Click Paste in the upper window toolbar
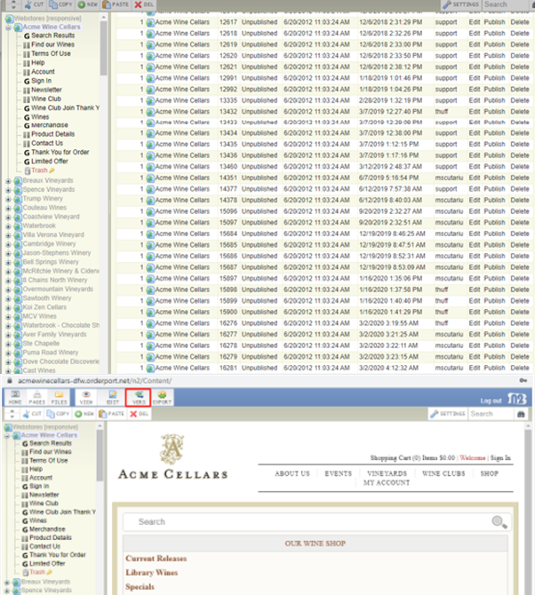Viewport: 535px width, 595px height. [x=116, y=4]
